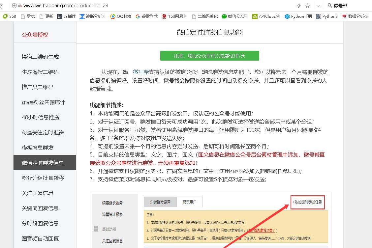This screenshot has width=372, height=248.
Task: Select 关键词回复信息 sidebar item
Action: point(40,208)
